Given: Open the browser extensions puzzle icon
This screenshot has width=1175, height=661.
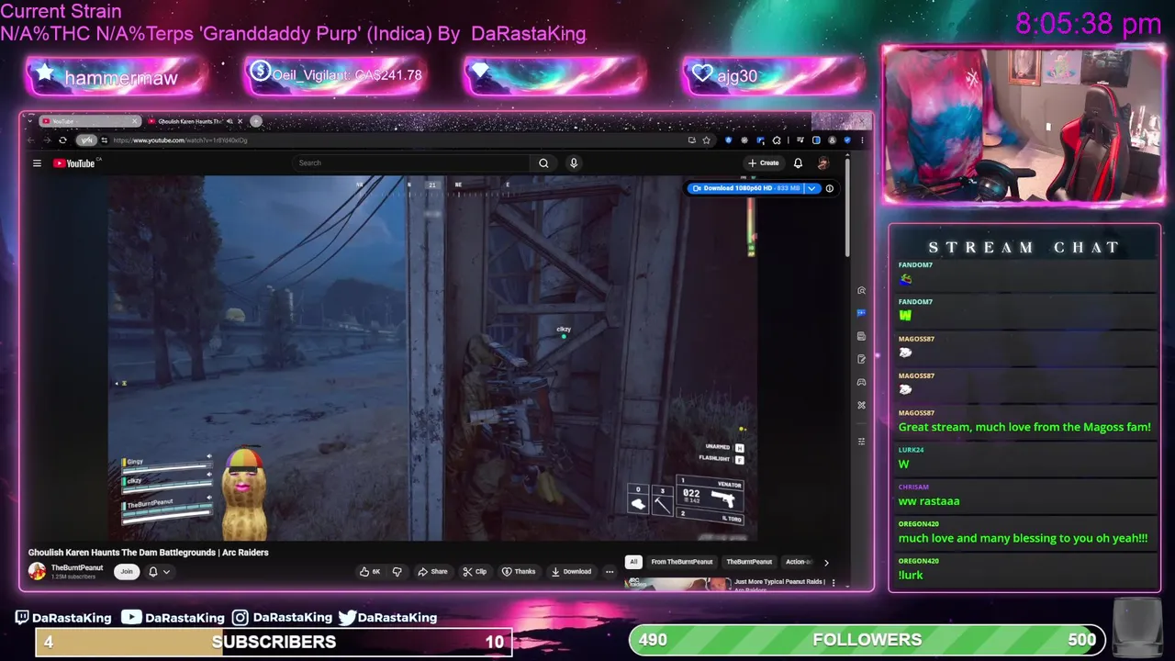Looking at the screenshot, I should click(777, 140).
